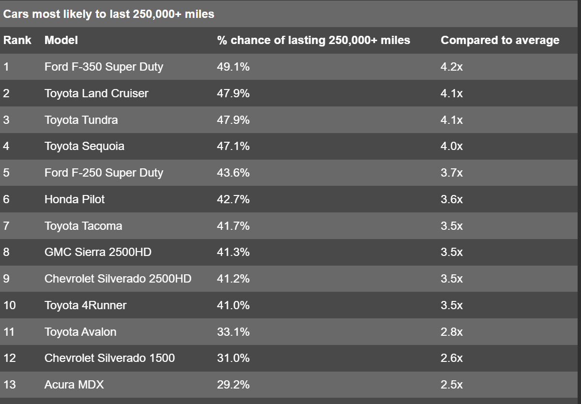Select the Chevrolet Silverado 1500 cell
The image size is (581, 404).
109,358
